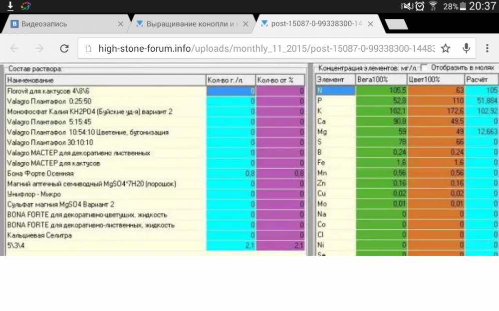
Task: Select the blue N element cell
Action: (336, 91)
